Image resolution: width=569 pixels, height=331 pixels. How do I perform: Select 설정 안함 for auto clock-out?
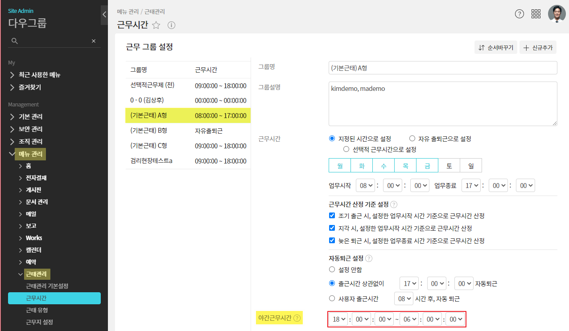[x=332, y=270]
